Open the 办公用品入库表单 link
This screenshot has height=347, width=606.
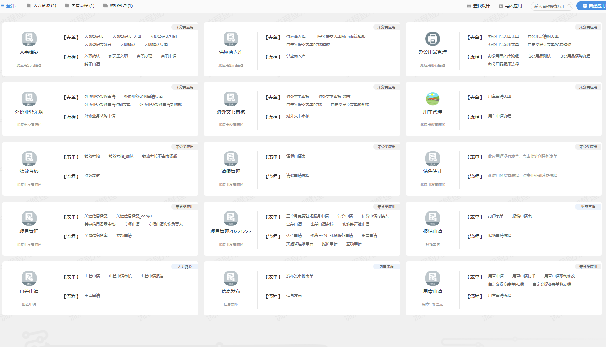(x=503, y=37)
